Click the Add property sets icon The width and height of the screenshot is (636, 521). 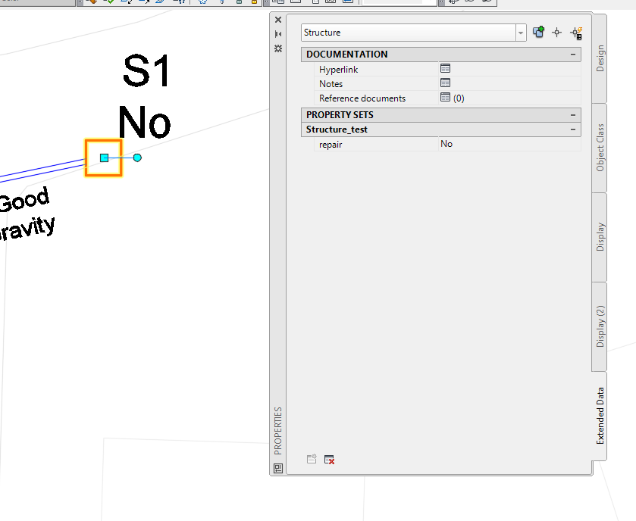pos(311,459)
